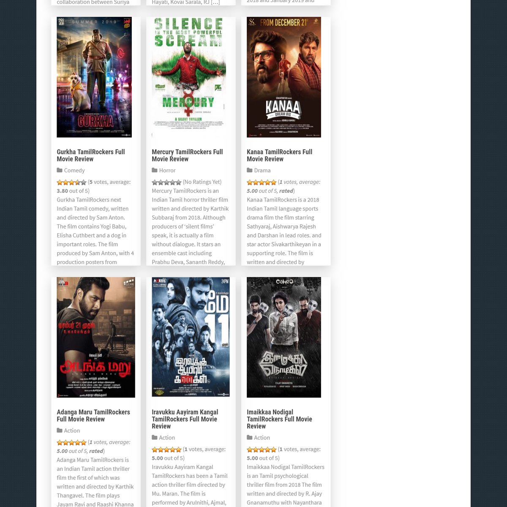
Task: Select the Drama category under Kanaa
Action: pos(262,170)
